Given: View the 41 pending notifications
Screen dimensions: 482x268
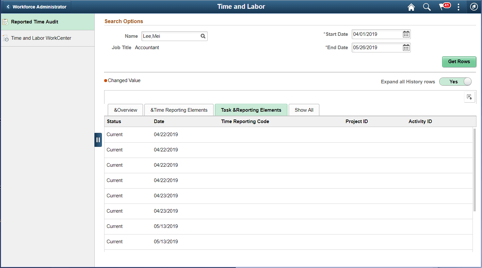Looking at the screenshot, I should [x=444, y=7].
